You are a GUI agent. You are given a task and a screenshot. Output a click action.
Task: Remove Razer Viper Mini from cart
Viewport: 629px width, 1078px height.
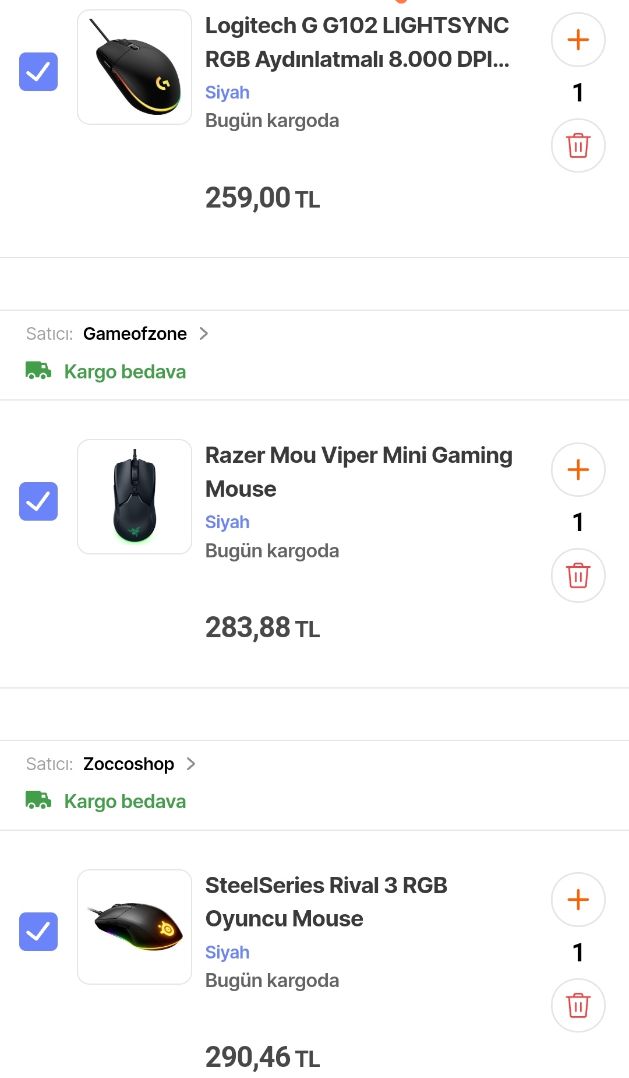pos(578,575)
